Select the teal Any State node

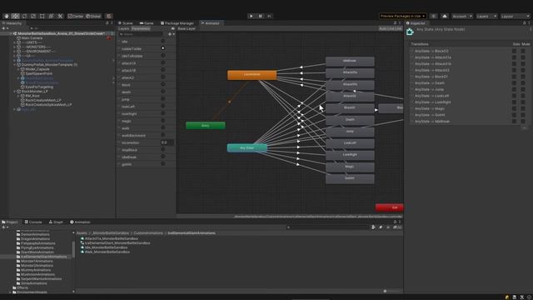(x=247, y=148)
